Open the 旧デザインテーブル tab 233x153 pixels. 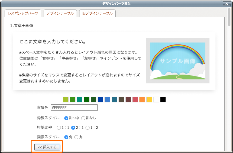click(x=97, y=14)
